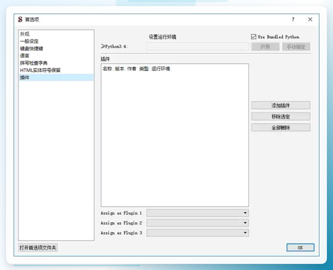Viewport: 333px width, 270px height.
Task: Click 添加插件 button
Action: click(281, 106)
